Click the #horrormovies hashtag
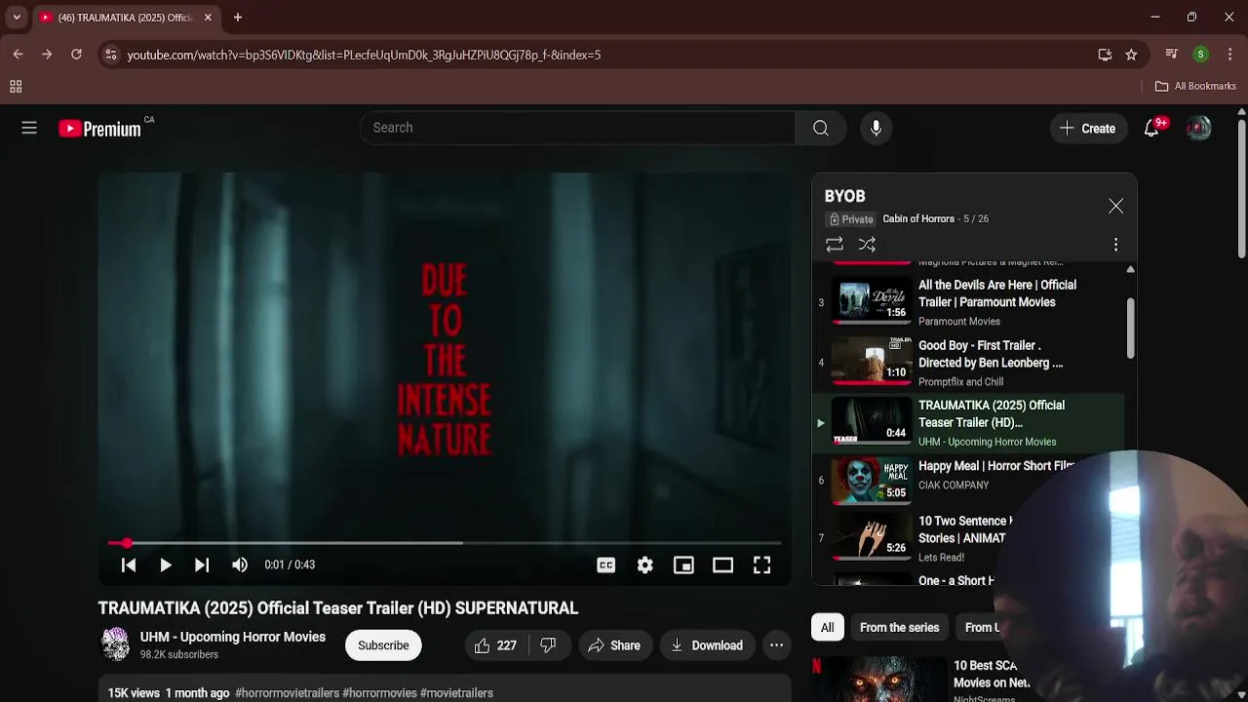 pyautogui.click(x=379, y=693)
